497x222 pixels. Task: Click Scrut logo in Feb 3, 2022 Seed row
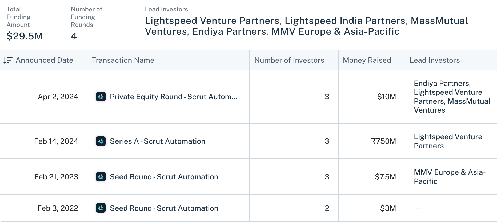pyautogui.click(x=101, y=208)
